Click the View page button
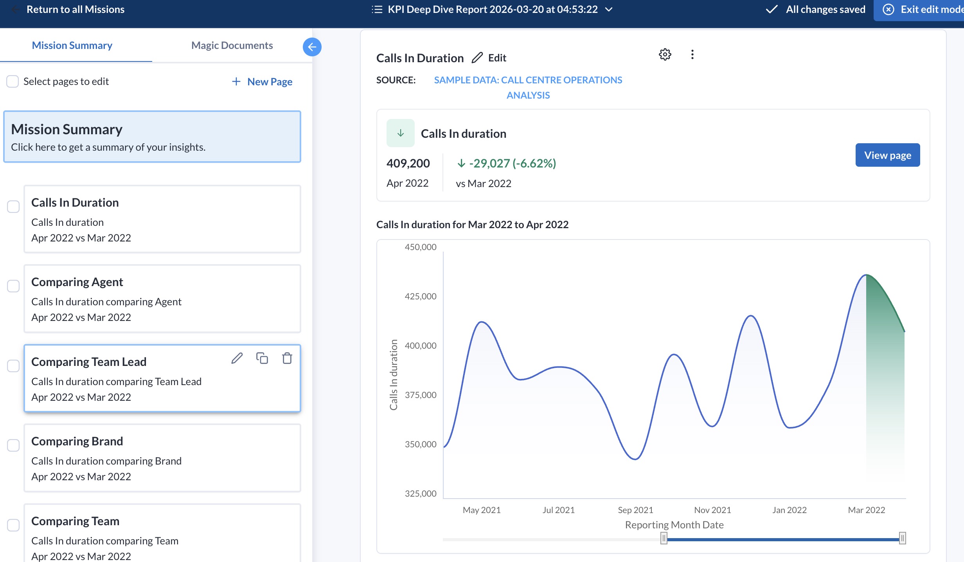The height and width of the screenshot is (562, 964). click(x=887, y=155)
